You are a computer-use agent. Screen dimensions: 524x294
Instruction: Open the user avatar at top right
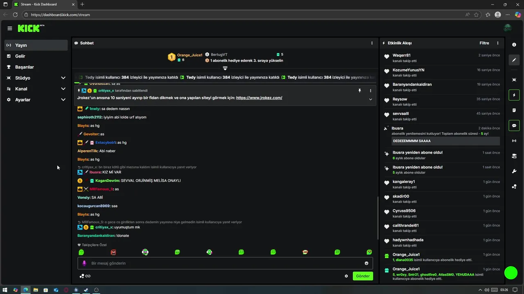tap(508, 28)
